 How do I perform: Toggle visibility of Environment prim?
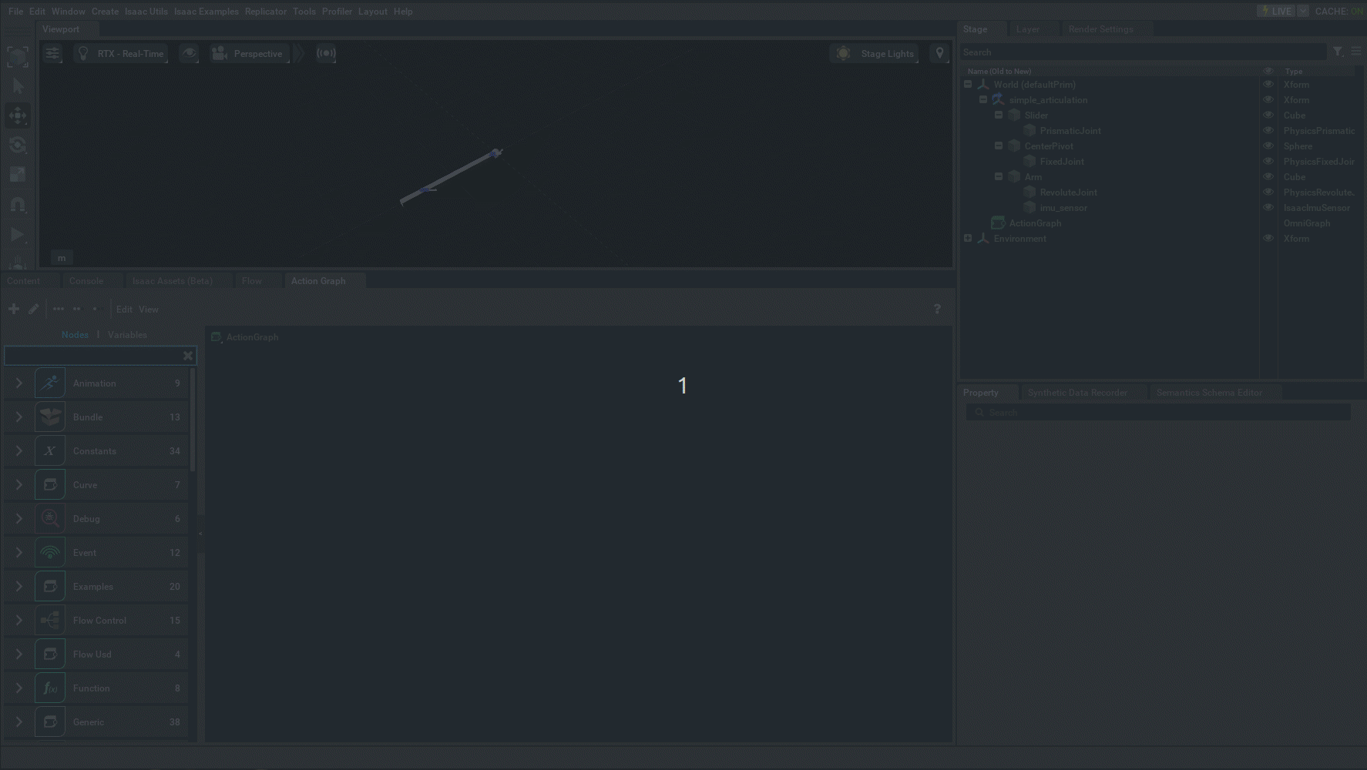click(x=1268, y=239)
